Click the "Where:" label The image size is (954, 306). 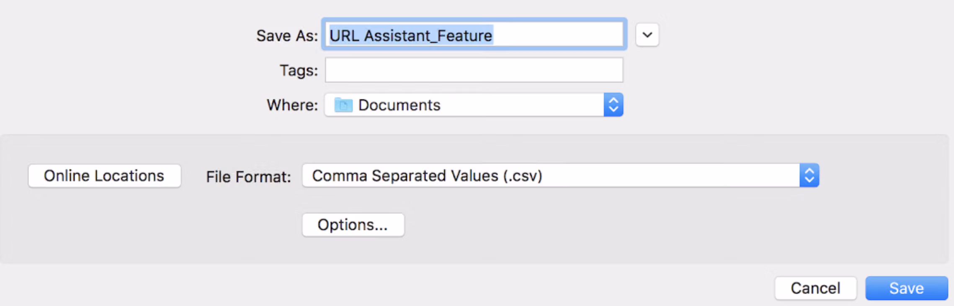point(292,105)
